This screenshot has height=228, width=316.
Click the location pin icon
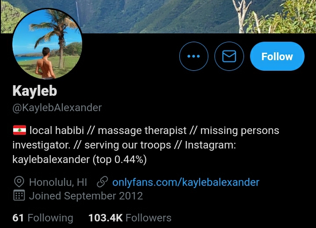[x=19, y=182]
